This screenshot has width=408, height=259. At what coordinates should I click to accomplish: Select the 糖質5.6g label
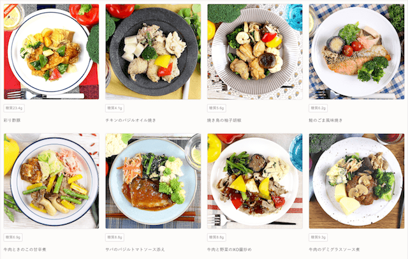(x=216, y=108)
